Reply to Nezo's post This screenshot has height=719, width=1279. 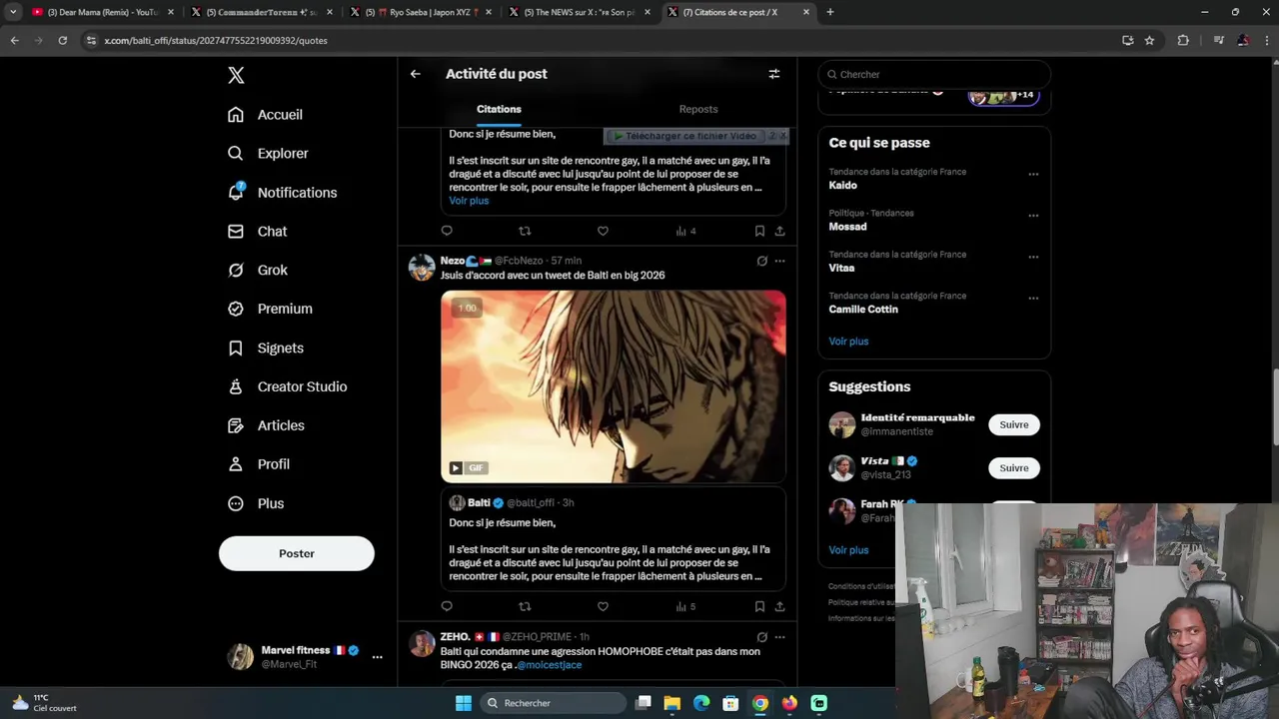447,606
